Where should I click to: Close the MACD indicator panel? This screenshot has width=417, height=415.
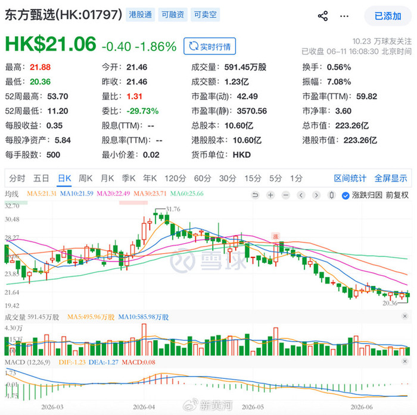[404, 361]
